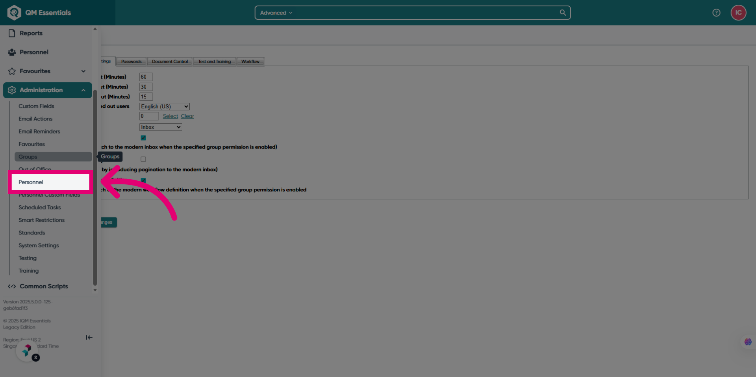
Task: Click the Common Scripts code icon
Action: click(x=12, y=286)
